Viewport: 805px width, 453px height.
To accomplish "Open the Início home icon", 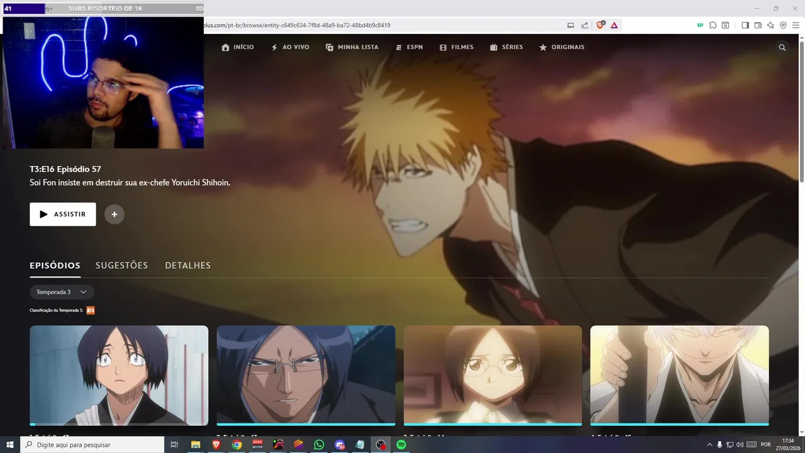I will 226,47.
